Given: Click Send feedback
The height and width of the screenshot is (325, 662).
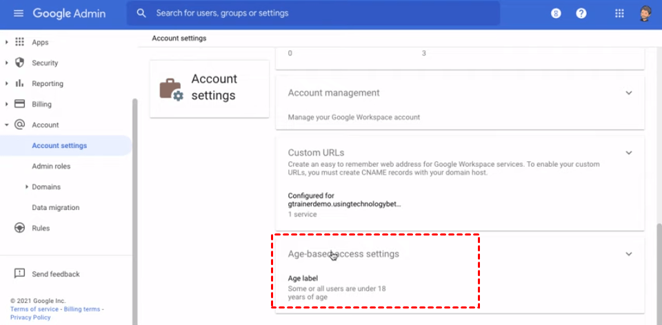Looking at the screenshot, I should [56, 274].
